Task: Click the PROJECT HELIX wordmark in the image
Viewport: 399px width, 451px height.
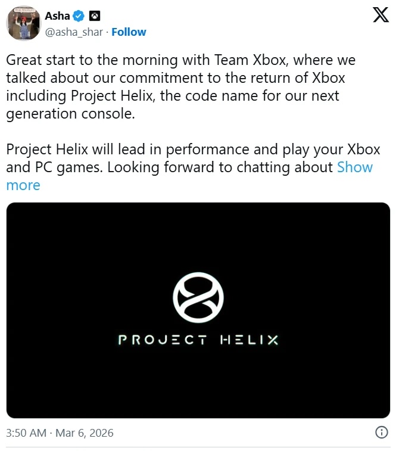Action: click(198, 341)
